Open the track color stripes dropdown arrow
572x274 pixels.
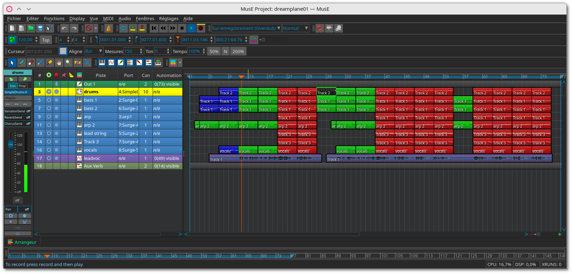click(180, 62)
